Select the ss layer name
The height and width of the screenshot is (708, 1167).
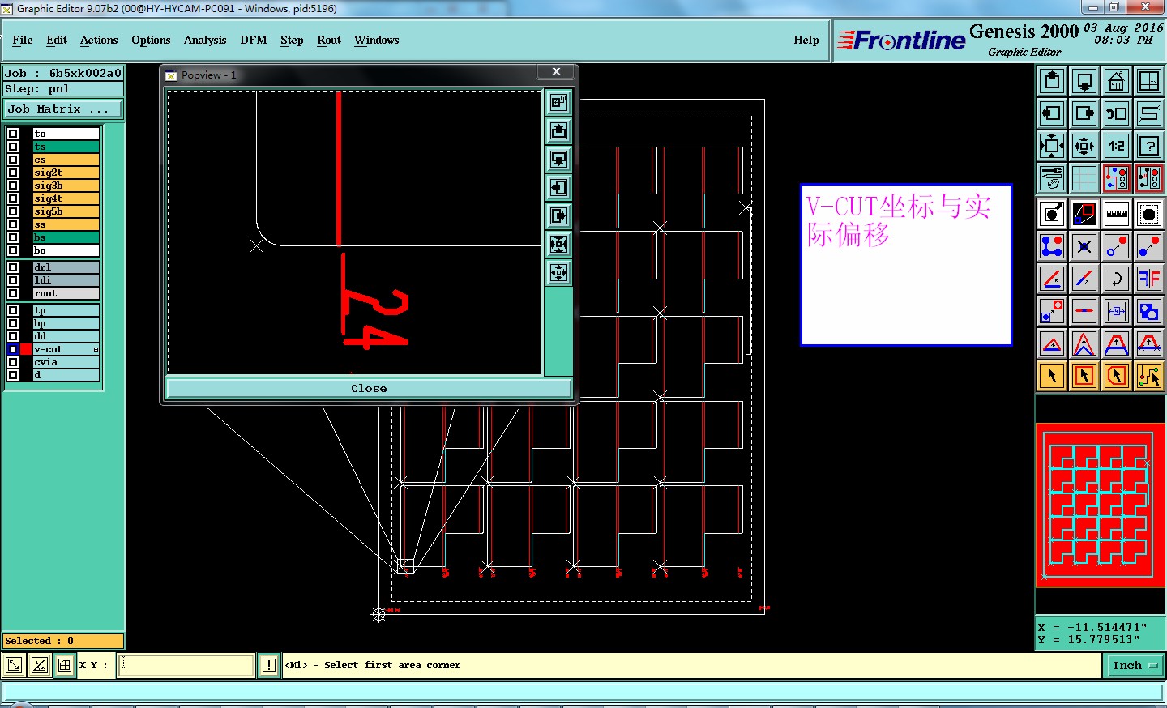click(x=66, y=224)
